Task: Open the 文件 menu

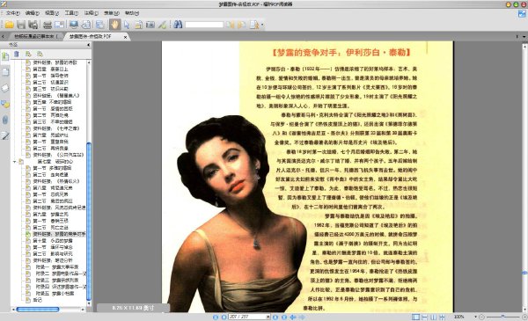Action: [13, 13]
